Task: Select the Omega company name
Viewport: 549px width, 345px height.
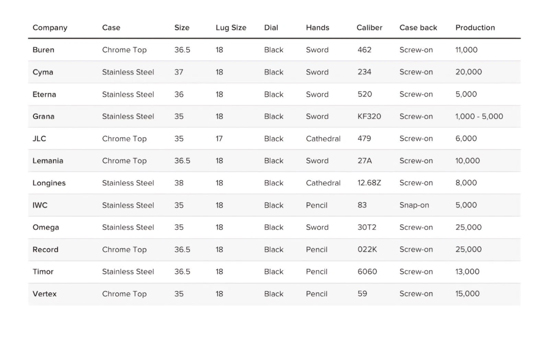Action: pos(46,227)
